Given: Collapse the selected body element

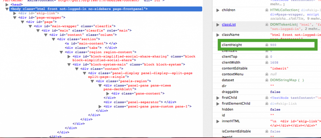Looking at the screenshot, I should click(7, 9).
